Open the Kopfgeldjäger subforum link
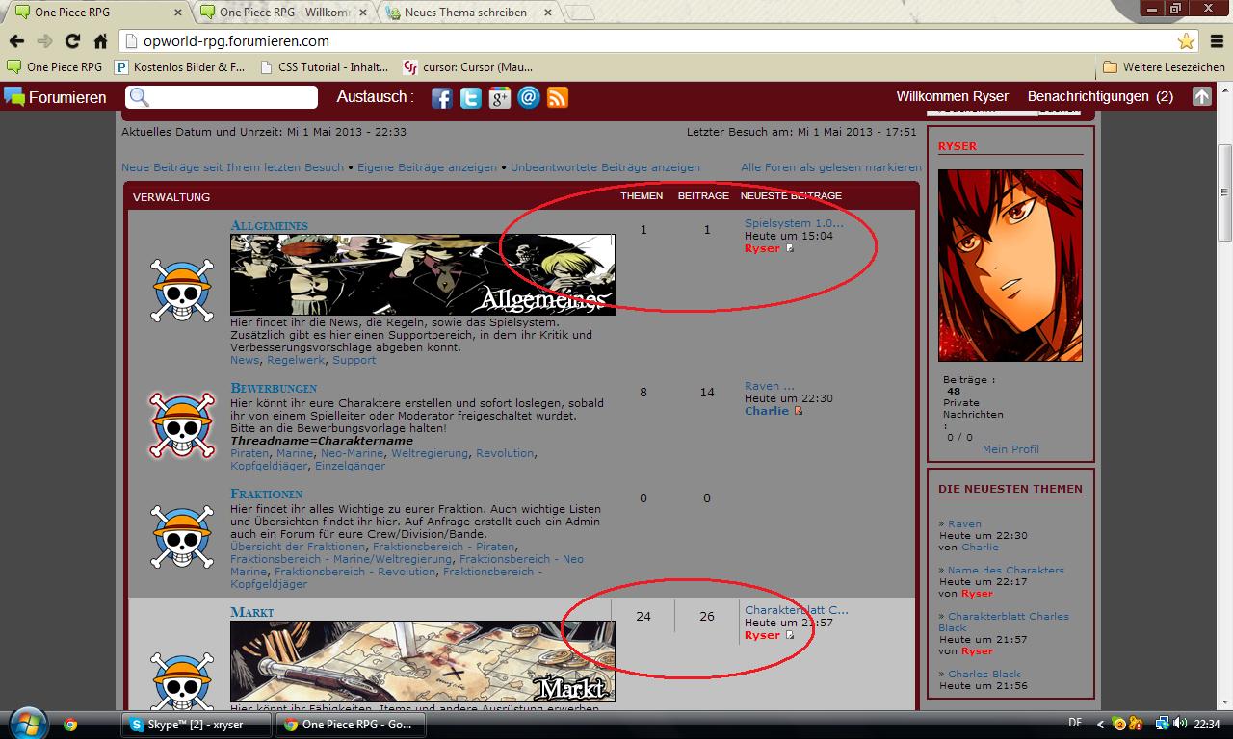This screenshot has width=1233, height=739. coord(269,466)
